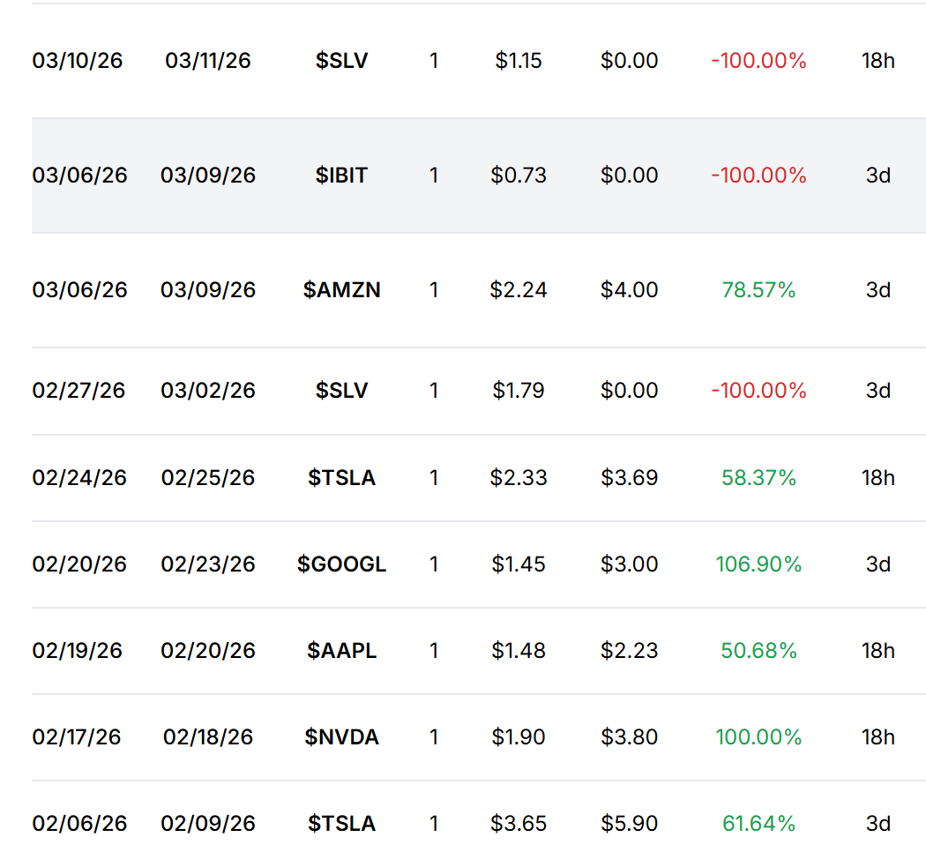Select the 02/17/26 entry date
The width and height of the screenshot is (926, 852).
(77, 736)
